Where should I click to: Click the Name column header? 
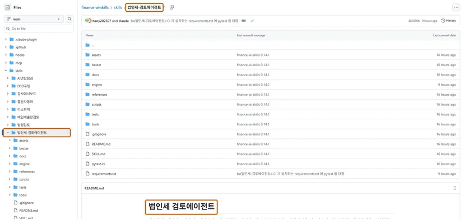(89, 35)
